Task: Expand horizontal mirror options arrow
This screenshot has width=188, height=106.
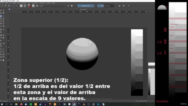Action: pyautogui.click(x=121, y=6)
